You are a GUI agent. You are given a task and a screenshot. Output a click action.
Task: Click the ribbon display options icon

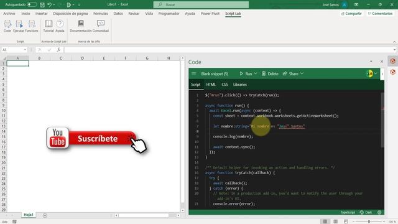pos(356,4)
